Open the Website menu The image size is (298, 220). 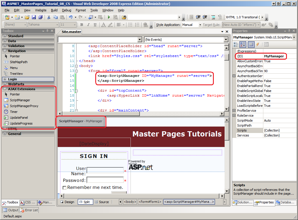pos(41,10)
